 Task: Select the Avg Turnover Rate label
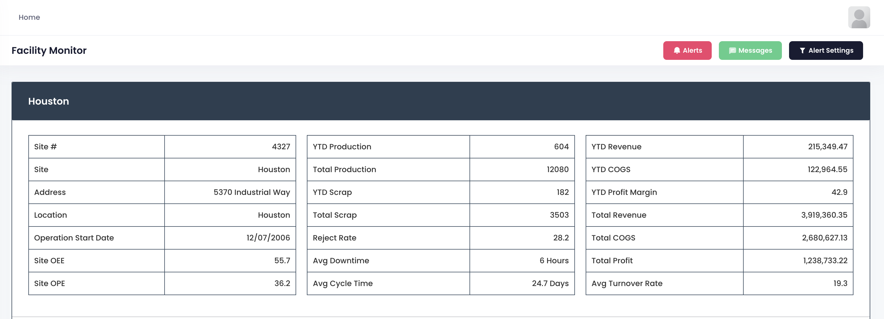[627, 283]
